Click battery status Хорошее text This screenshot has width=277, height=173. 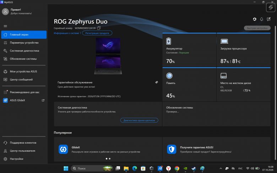pyautogui.click(x=184, y=53)
